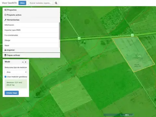
Task: Click the Limpiar mapa button
Action: click(12, 93)
